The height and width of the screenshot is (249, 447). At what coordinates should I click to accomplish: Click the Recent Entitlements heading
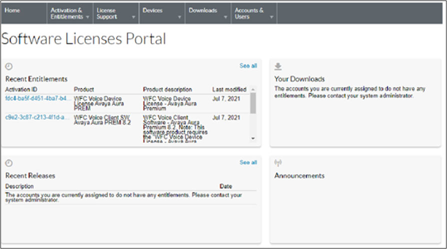36,79
